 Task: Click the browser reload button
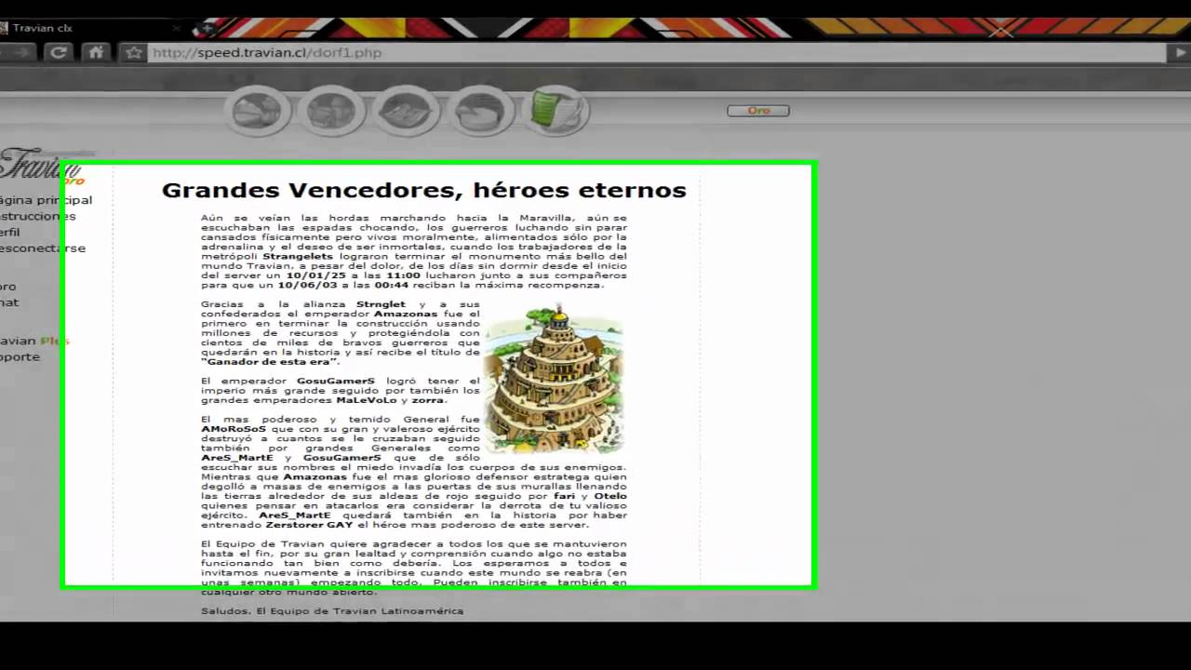point(59,52)
